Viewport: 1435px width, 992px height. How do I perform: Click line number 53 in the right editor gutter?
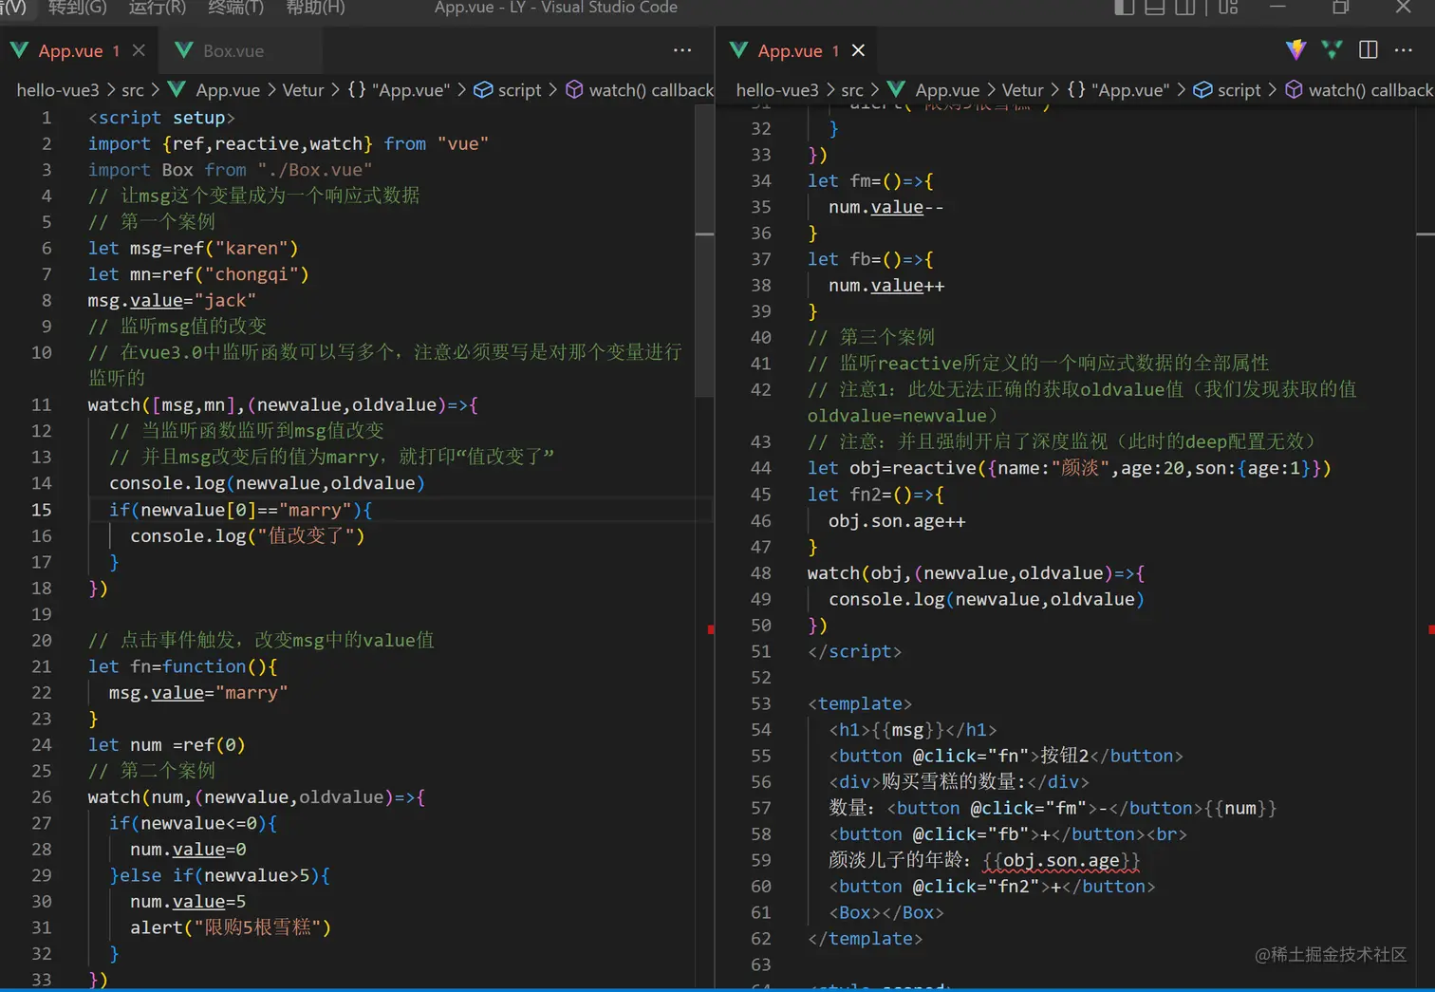tap(760, 703)
